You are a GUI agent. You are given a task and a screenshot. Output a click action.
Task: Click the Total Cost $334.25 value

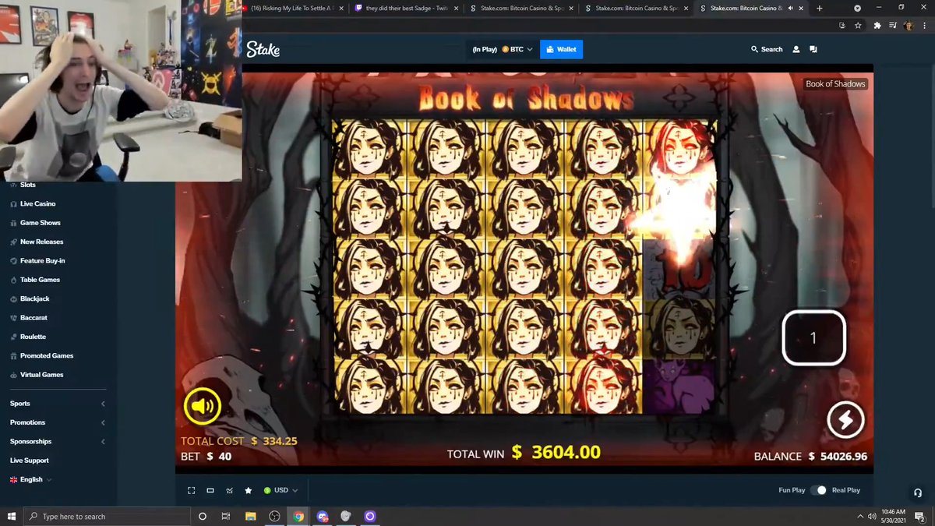click(x=275, y=441)
